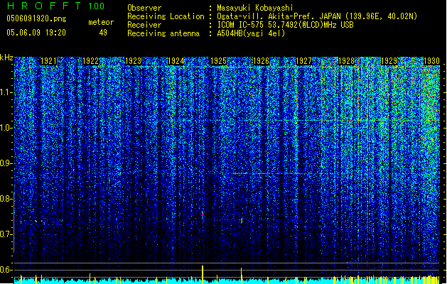
Task: Click the 0.6 frequency axis label
Action: pyautogui.click(x=6, y=270)
